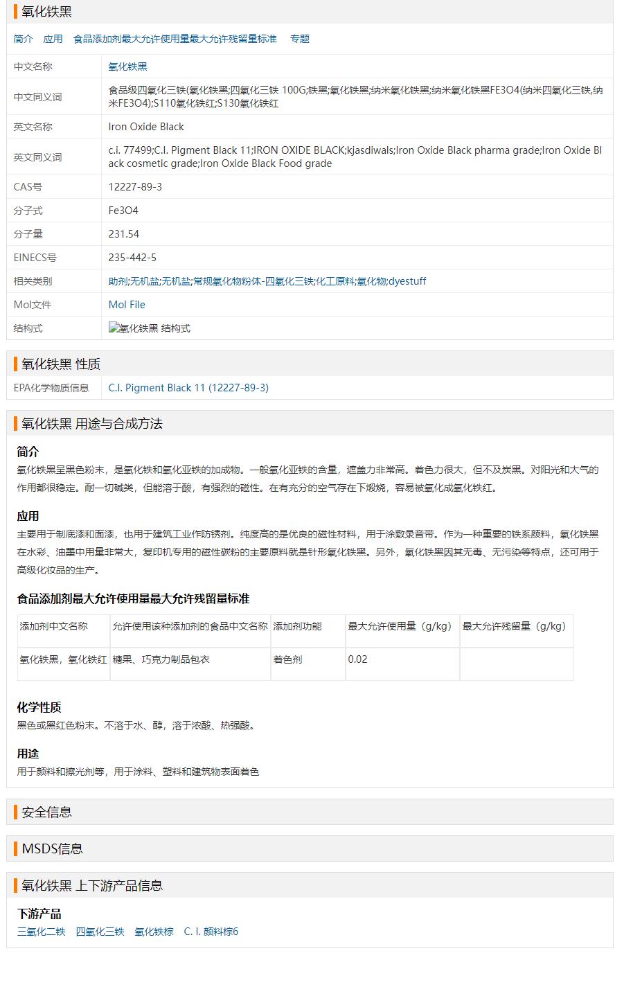
Task: Open downstream product 氧化铁棕
Action: coord(154,932)
